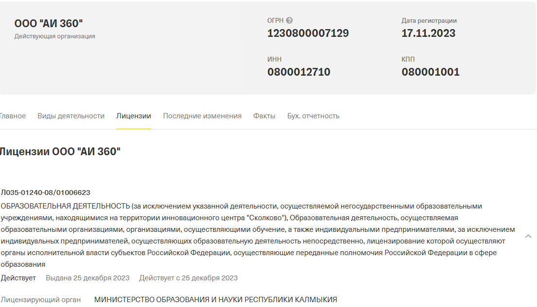The width and height of the screenshot is (537, 307).
Task: Select the active Лицензии tab
Action: tap(133, 116)
